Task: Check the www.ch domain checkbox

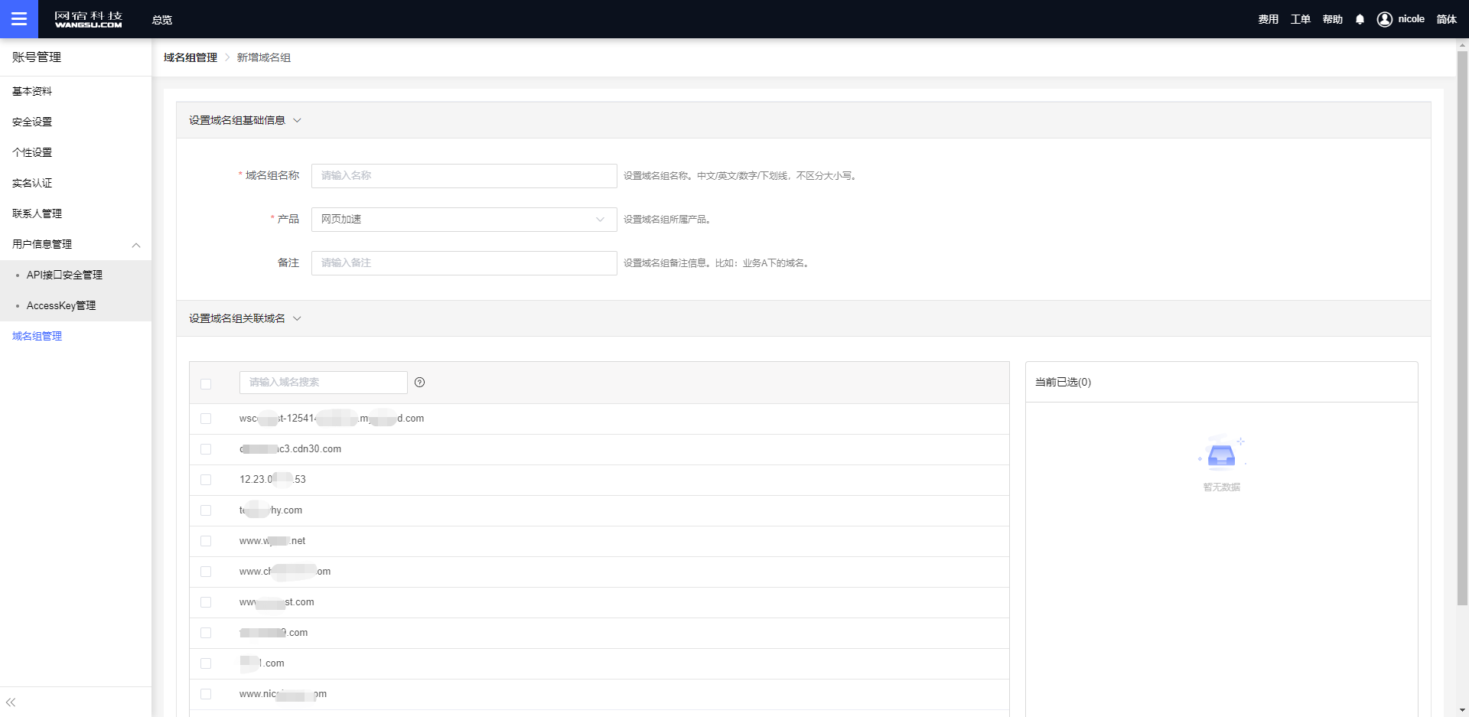Action: pyautogui.click(x=206, y=572)
